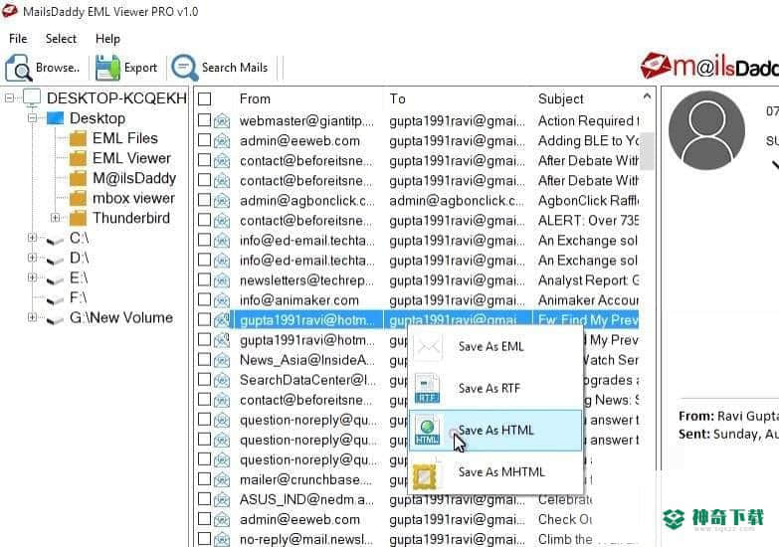Click the Search Mails button label
This screenshot has width=779, height=547.
coord(235,68)
